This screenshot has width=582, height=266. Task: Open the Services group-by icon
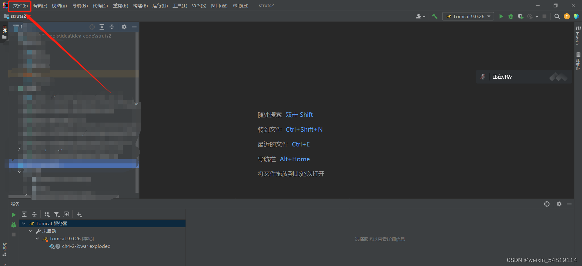click(x=47, y=215)
